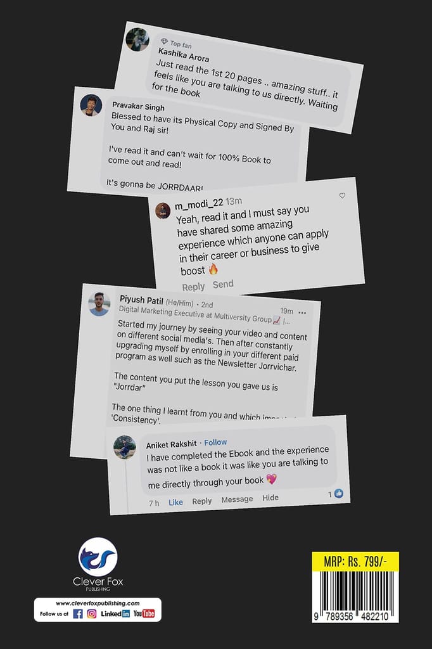This screenshot has height=649, width=432.
Task: Follow Aniket Rakshit
Action: pos(215,442)
